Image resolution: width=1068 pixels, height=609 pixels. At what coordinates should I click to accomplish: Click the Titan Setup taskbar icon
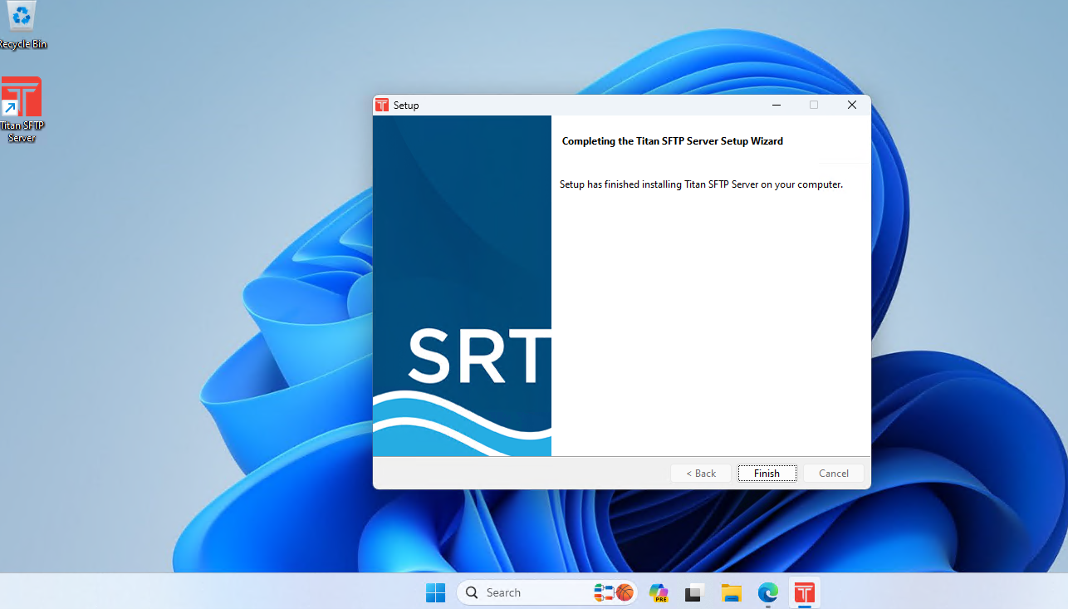click(804, 592)
